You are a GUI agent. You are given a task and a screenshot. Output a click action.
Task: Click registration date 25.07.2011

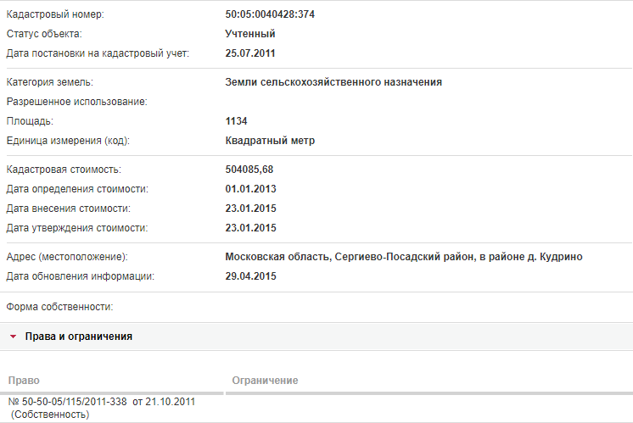pyautogui.click(x=249, y=53)
